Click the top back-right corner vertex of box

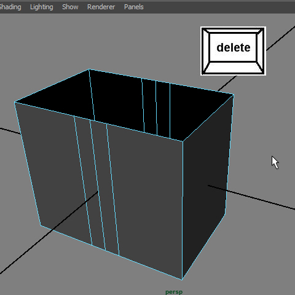(233, 95)
